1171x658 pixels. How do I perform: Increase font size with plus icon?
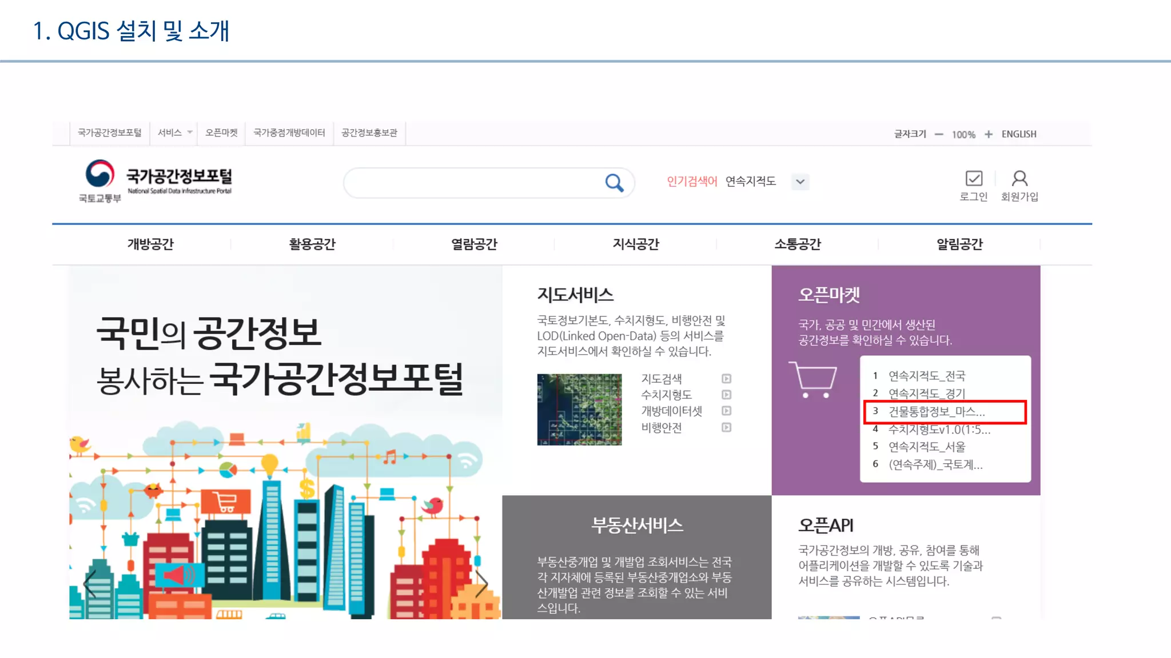989,134
